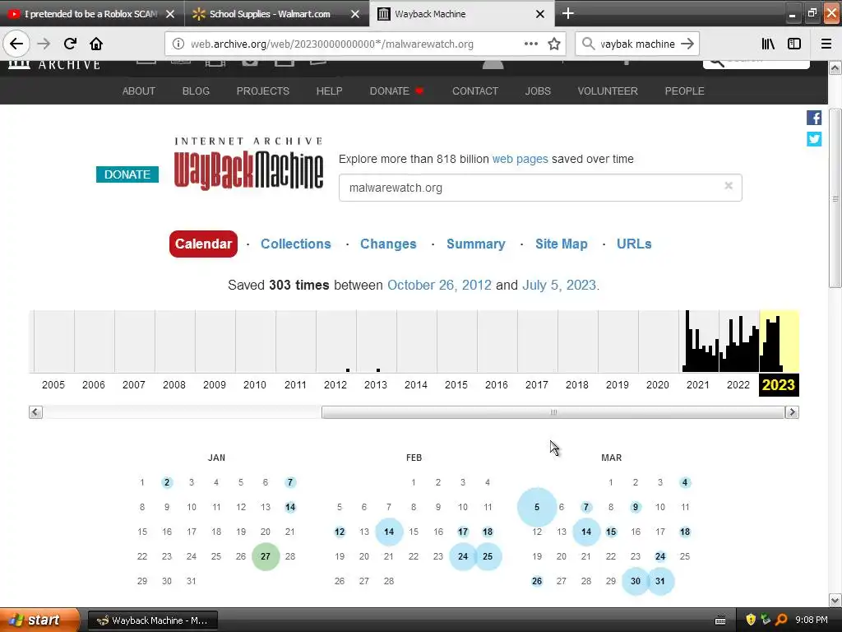This screenshot has height=632, width=842.
Task: Open browser home page icon
Action: pyautogui.click(x=96, y=44)
